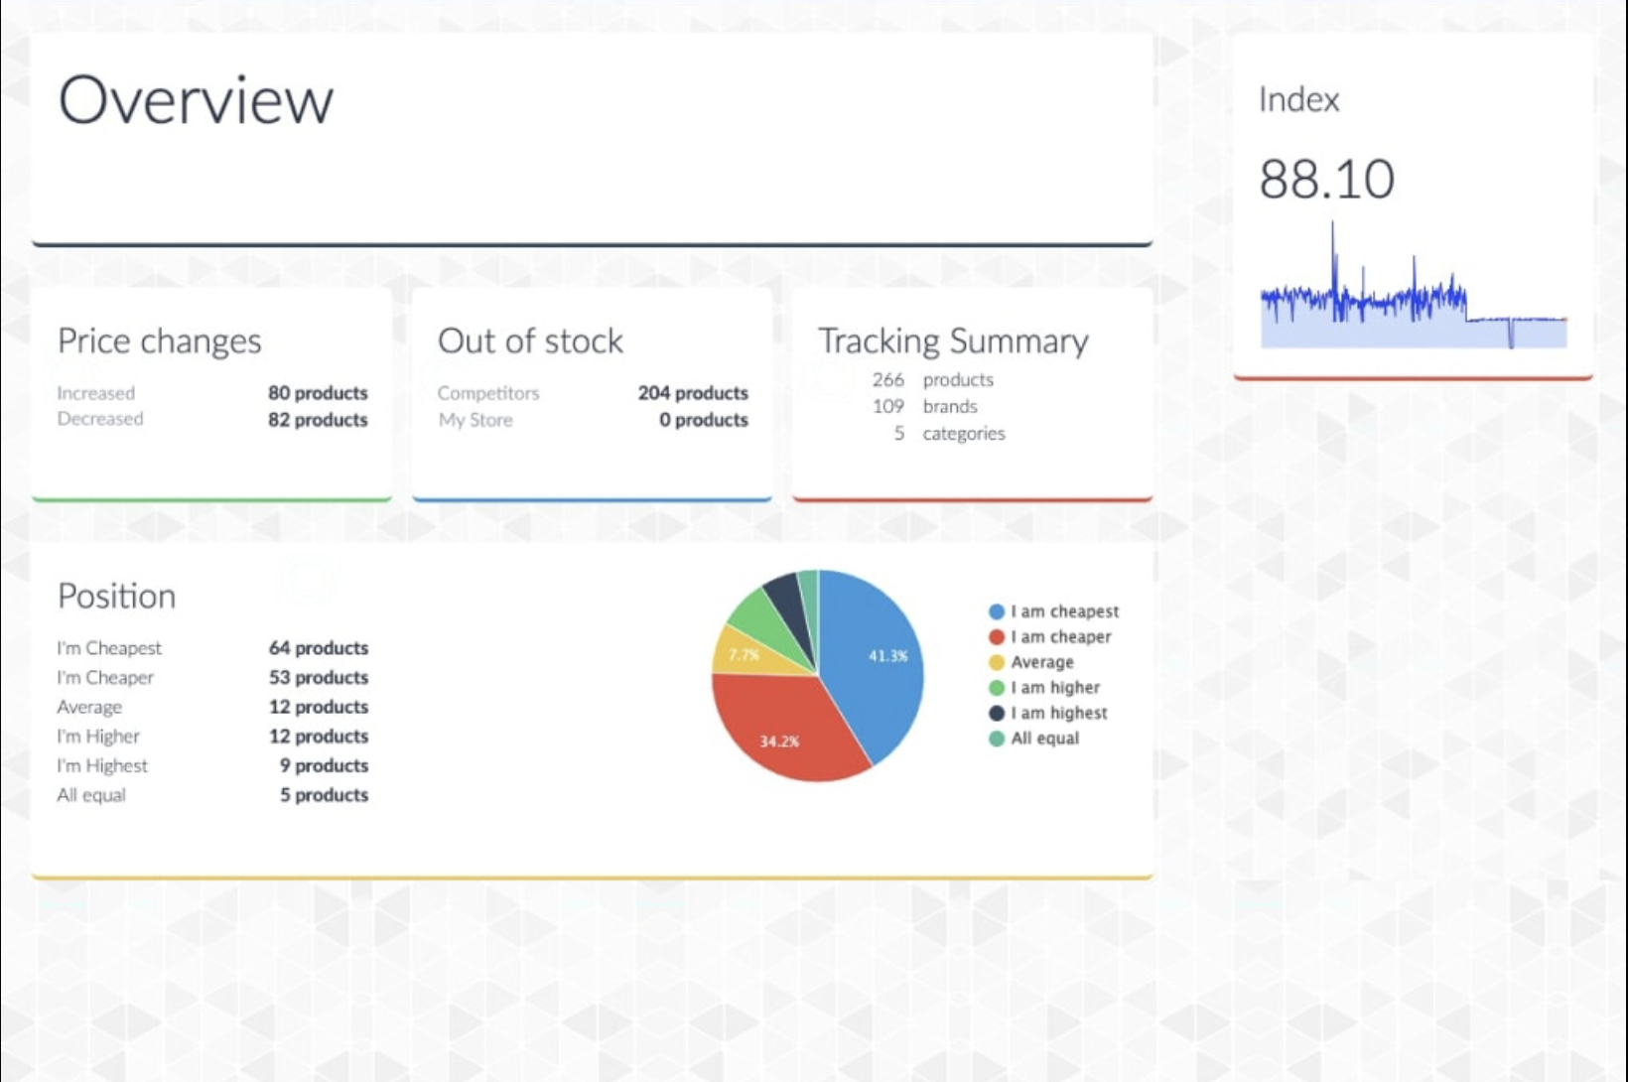
Task: Open the Tracking Summary card title
Action: [953, 341]
